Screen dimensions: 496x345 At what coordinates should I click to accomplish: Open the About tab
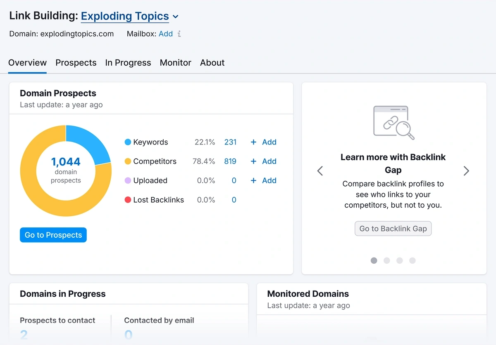coord(212,63)
